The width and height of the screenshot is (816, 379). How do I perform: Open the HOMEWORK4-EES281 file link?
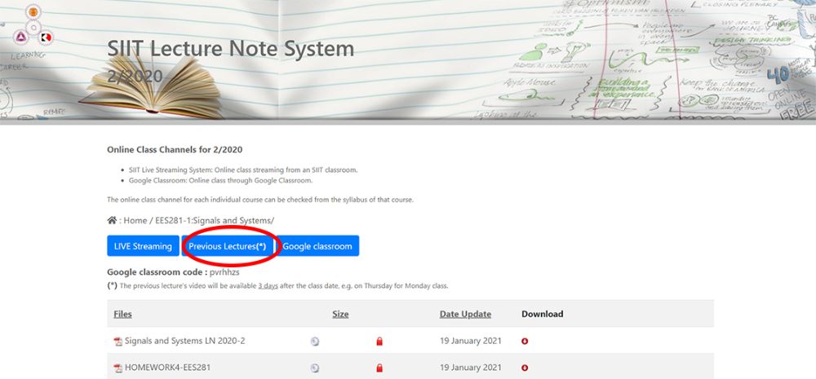tap(167, 368)
